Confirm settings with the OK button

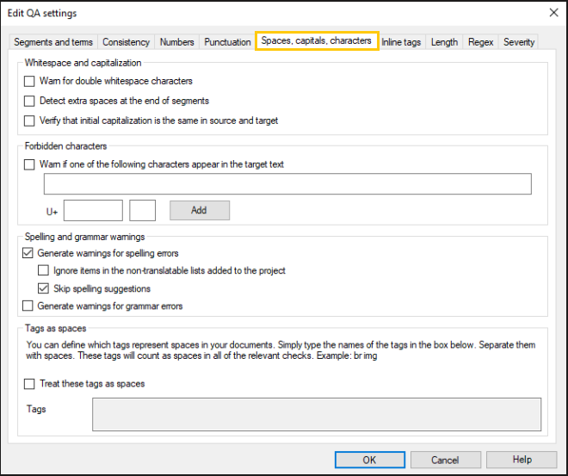pyautogui.click(x=369, y=460)
